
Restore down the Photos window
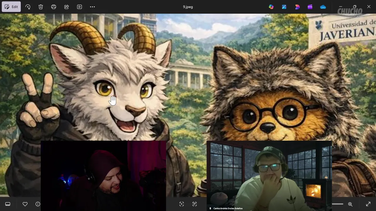[355, 7]
